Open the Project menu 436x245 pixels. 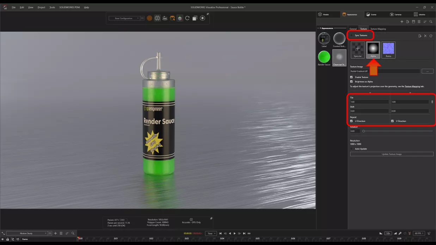[41, 7]
